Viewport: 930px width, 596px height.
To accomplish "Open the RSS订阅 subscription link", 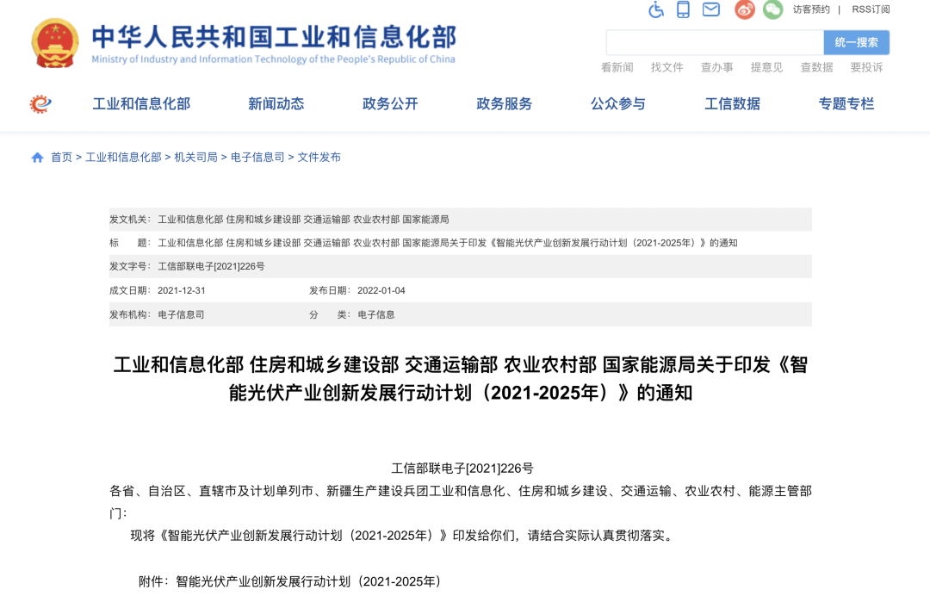I will 870,10.
